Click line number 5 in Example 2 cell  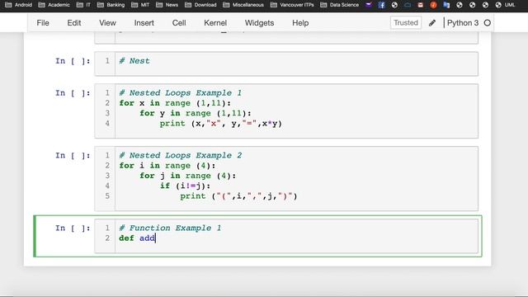tap(107, 196)
